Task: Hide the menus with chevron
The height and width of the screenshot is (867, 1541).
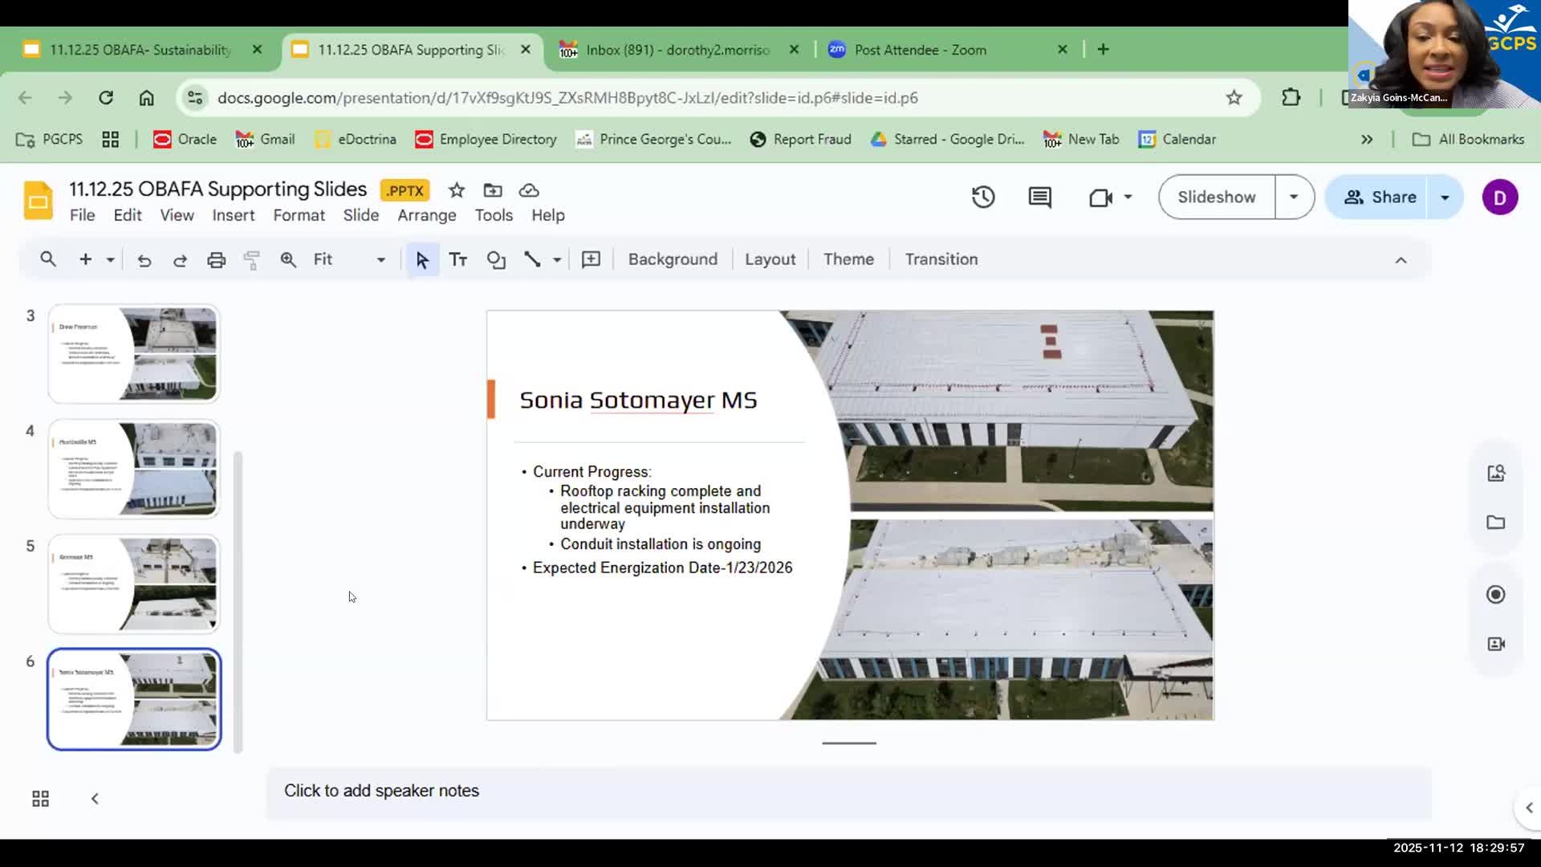Action: 1401,259
